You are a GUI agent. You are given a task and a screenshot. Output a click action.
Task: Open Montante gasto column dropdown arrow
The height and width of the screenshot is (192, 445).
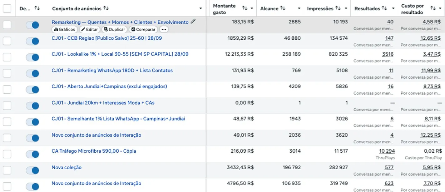pos(252,8)
